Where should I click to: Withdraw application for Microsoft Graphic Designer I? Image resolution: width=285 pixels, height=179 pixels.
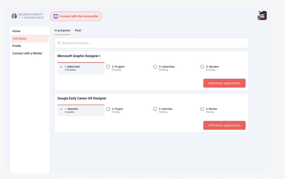[224, 83]
